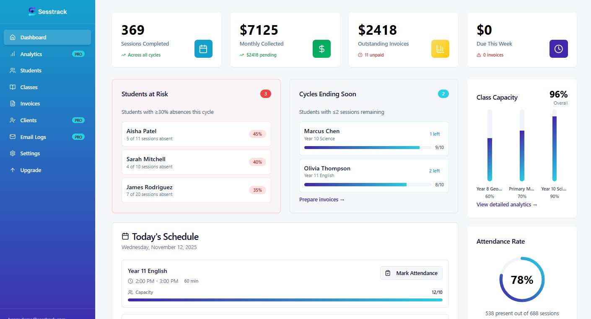Select Clients in the sidebar navigation

click(29, 120)
